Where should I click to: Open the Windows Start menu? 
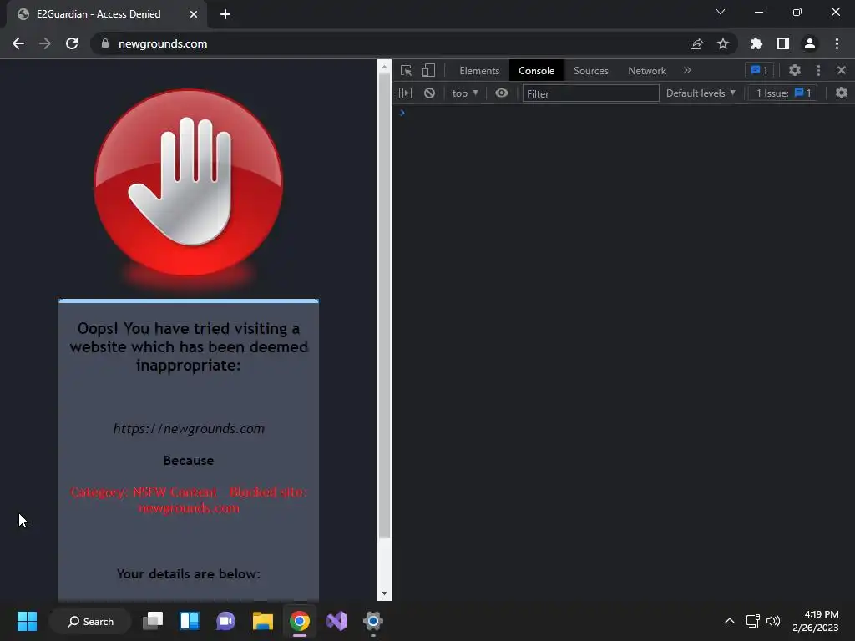click(27, 621)
